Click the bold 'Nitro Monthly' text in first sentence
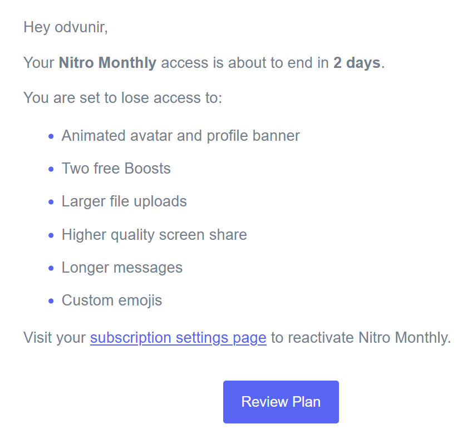Viewport: 472px width, 434px height. [107, 63]
